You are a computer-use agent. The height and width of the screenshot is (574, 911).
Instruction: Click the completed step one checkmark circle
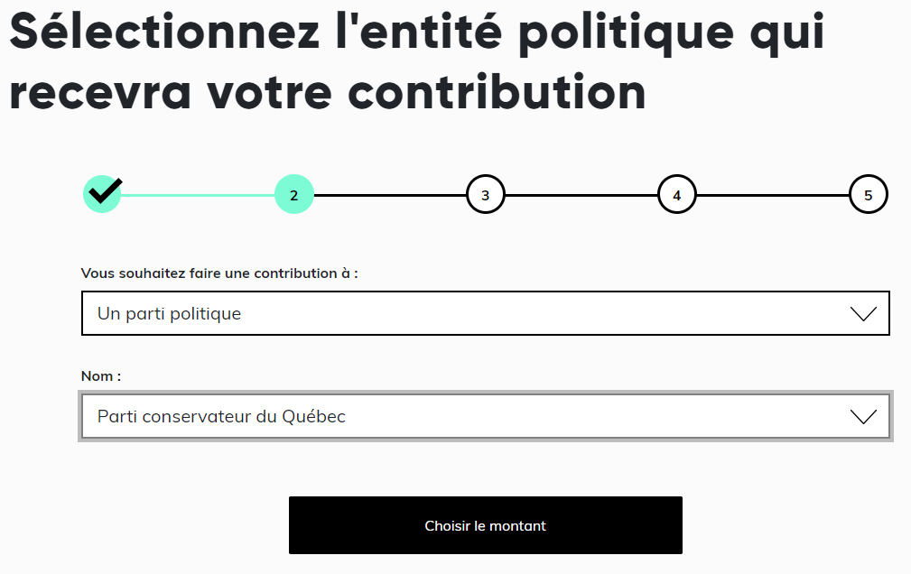[x=102, y=194]
